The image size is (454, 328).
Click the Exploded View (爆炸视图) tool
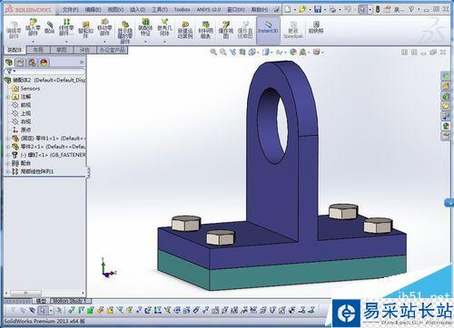pos(226,30)
